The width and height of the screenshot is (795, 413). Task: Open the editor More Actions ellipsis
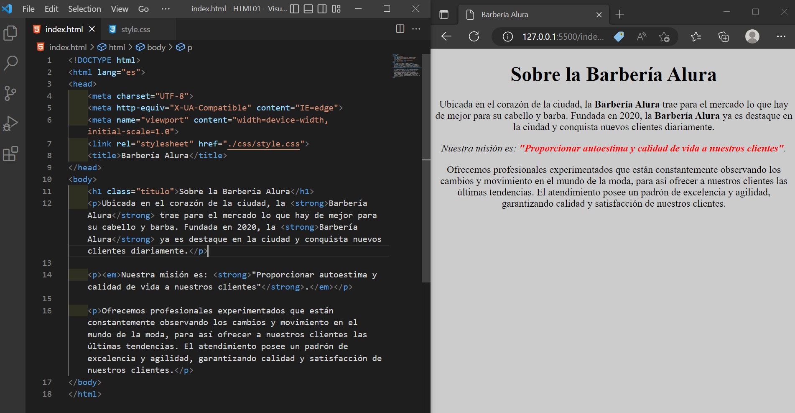click(416, 28)
